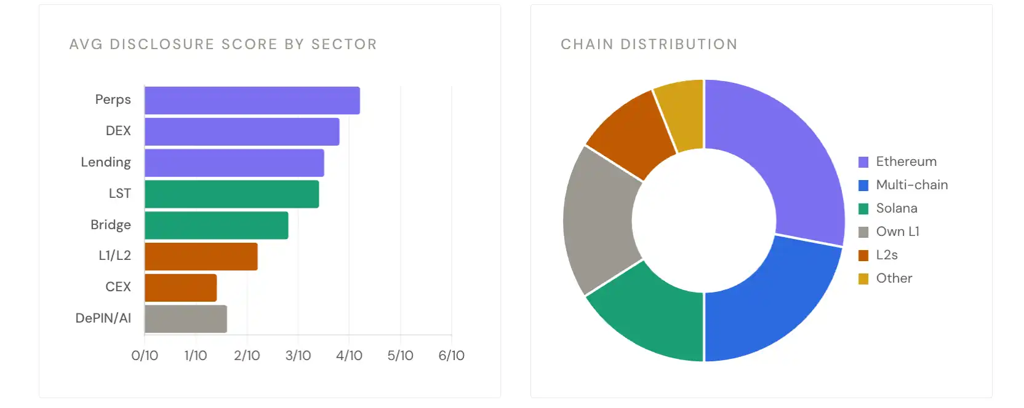The height and width of the screenshot is (408, 1024).
Task: Click the L1/L2 sector bar
Action: pyautogui.click(x=201, y=257)
